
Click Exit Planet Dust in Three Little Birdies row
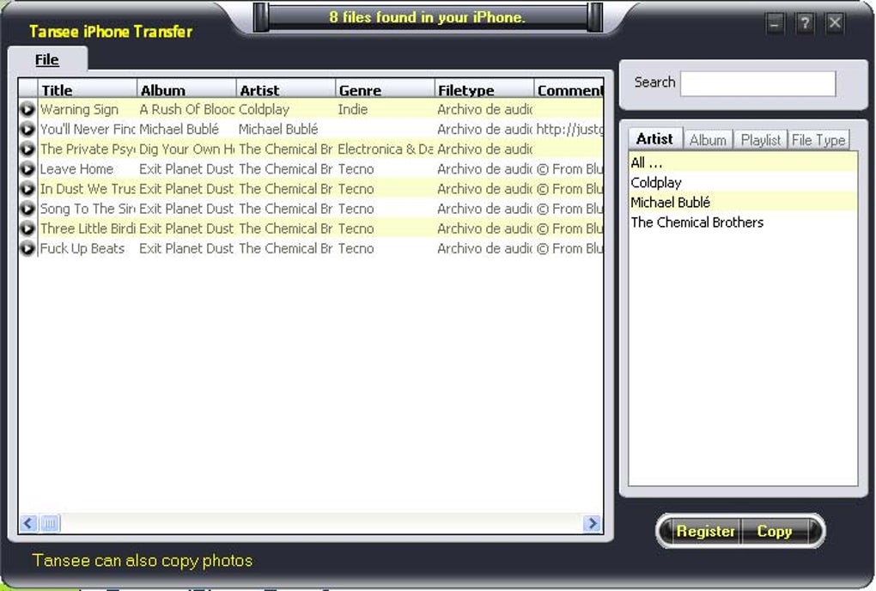pyautogui.click(x=186, y=228)
